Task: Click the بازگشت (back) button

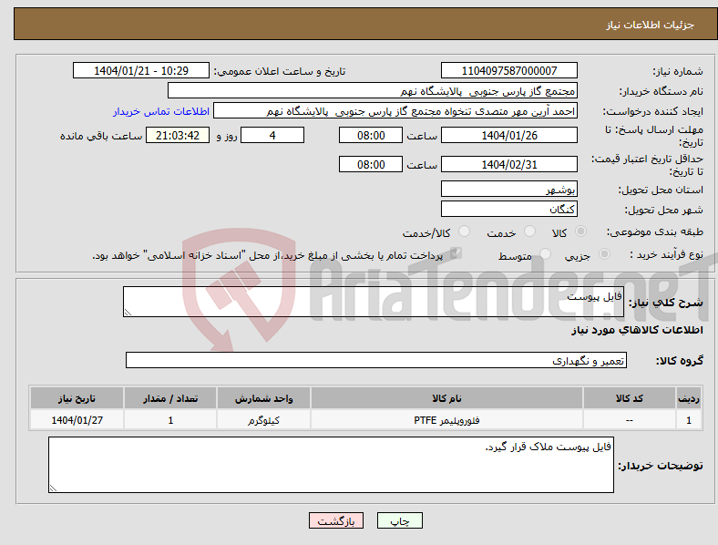Action: pos(336,520)
